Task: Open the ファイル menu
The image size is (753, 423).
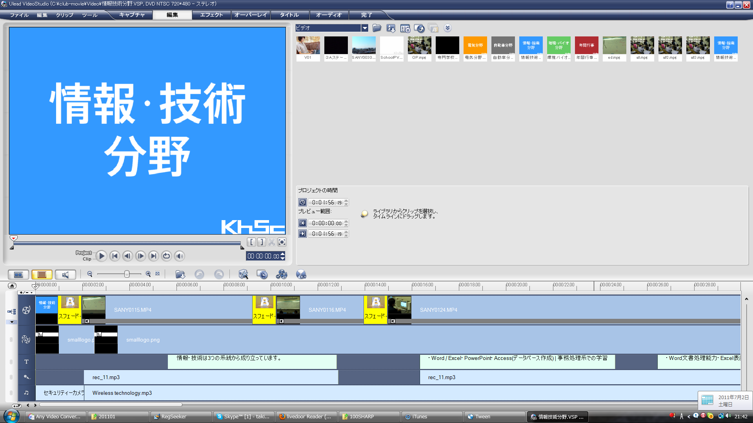Action: [19, 15]
